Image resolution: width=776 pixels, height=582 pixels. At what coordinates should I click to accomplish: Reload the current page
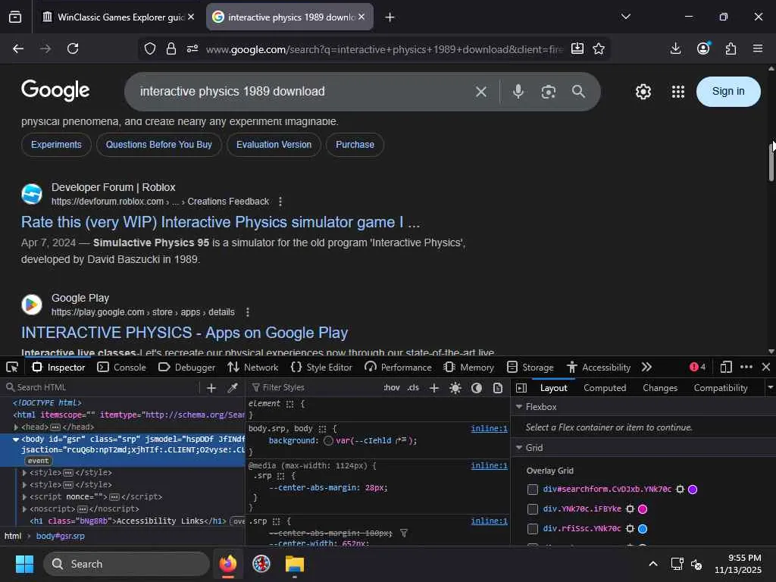click(x=73, y=48)
